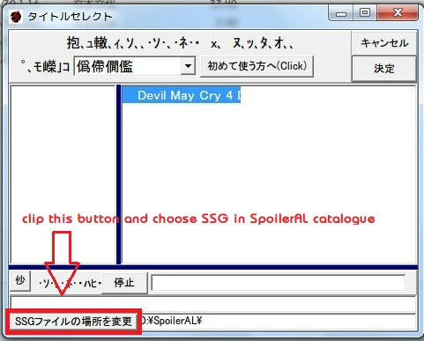Screen dimensions: 424x341
Task: Minimize the タイトルセレクト window
Action: tap(341, 13)
